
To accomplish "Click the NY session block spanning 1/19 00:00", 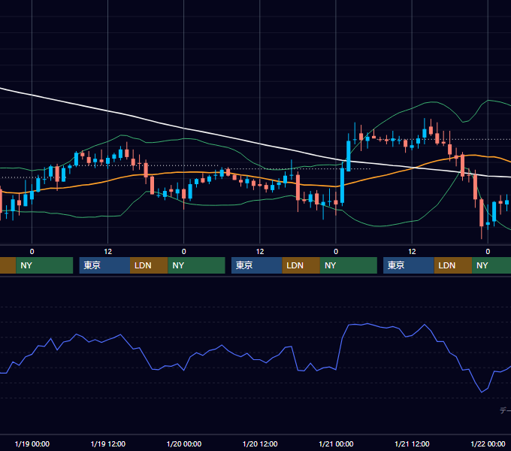I will click(44, 265).
